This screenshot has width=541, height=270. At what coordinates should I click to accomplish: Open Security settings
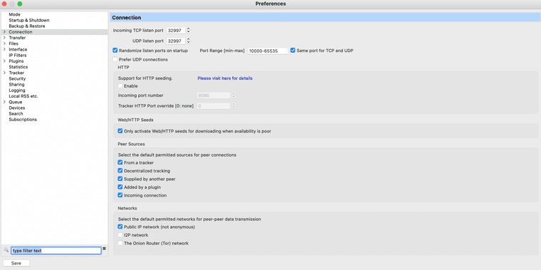pos(17,79)
